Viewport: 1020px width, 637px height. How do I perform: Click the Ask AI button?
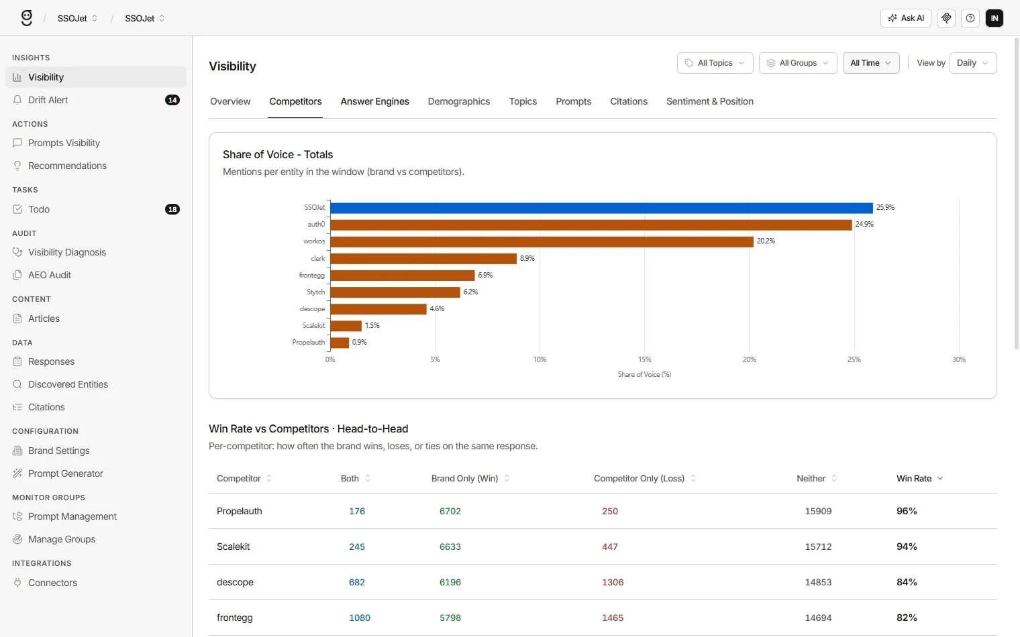905,18
